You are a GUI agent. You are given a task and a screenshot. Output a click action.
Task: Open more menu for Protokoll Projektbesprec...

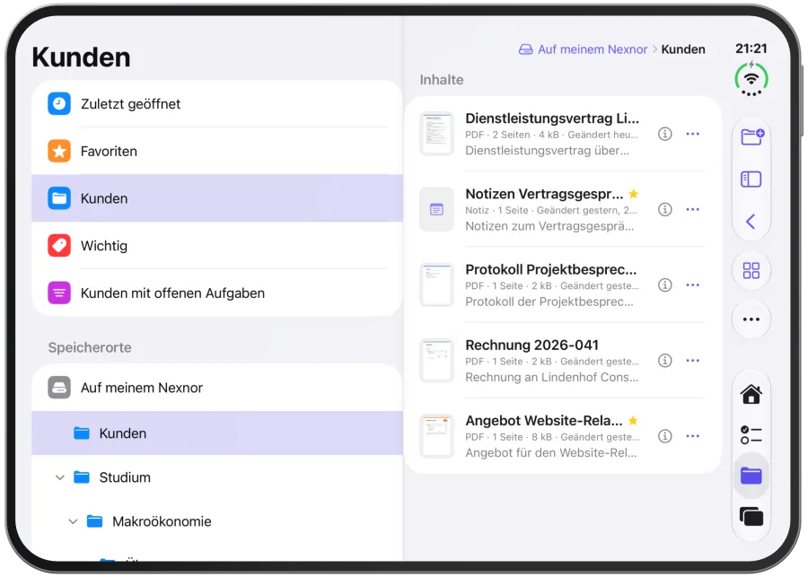click(693, 284)
